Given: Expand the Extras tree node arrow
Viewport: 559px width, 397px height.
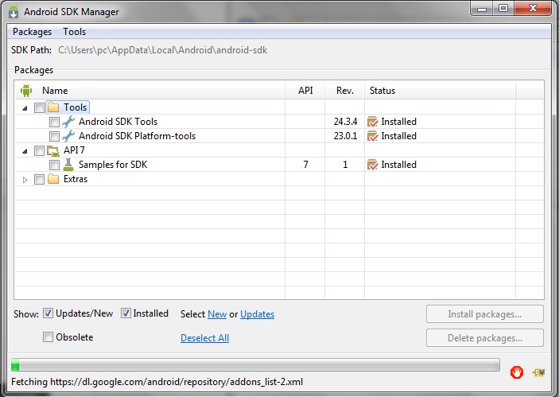Looking at the screenshot, I should (x=25, y=179).
